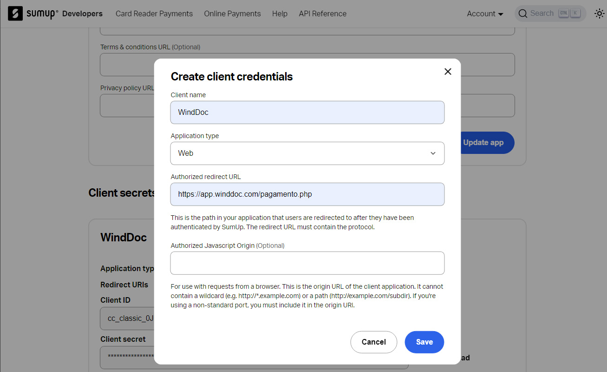607x372 pixels.
Task: Click the Developers home link
Action: tap(82, 13)
